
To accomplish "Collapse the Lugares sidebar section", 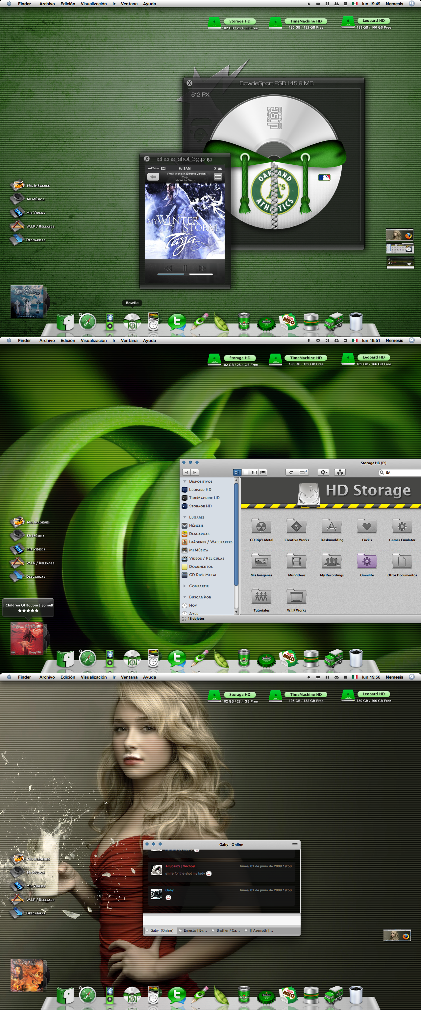I will point(185,517).
